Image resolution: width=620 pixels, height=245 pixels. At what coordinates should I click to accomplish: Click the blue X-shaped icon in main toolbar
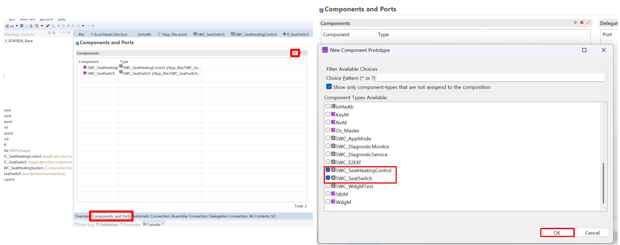(x=31, y=26)
